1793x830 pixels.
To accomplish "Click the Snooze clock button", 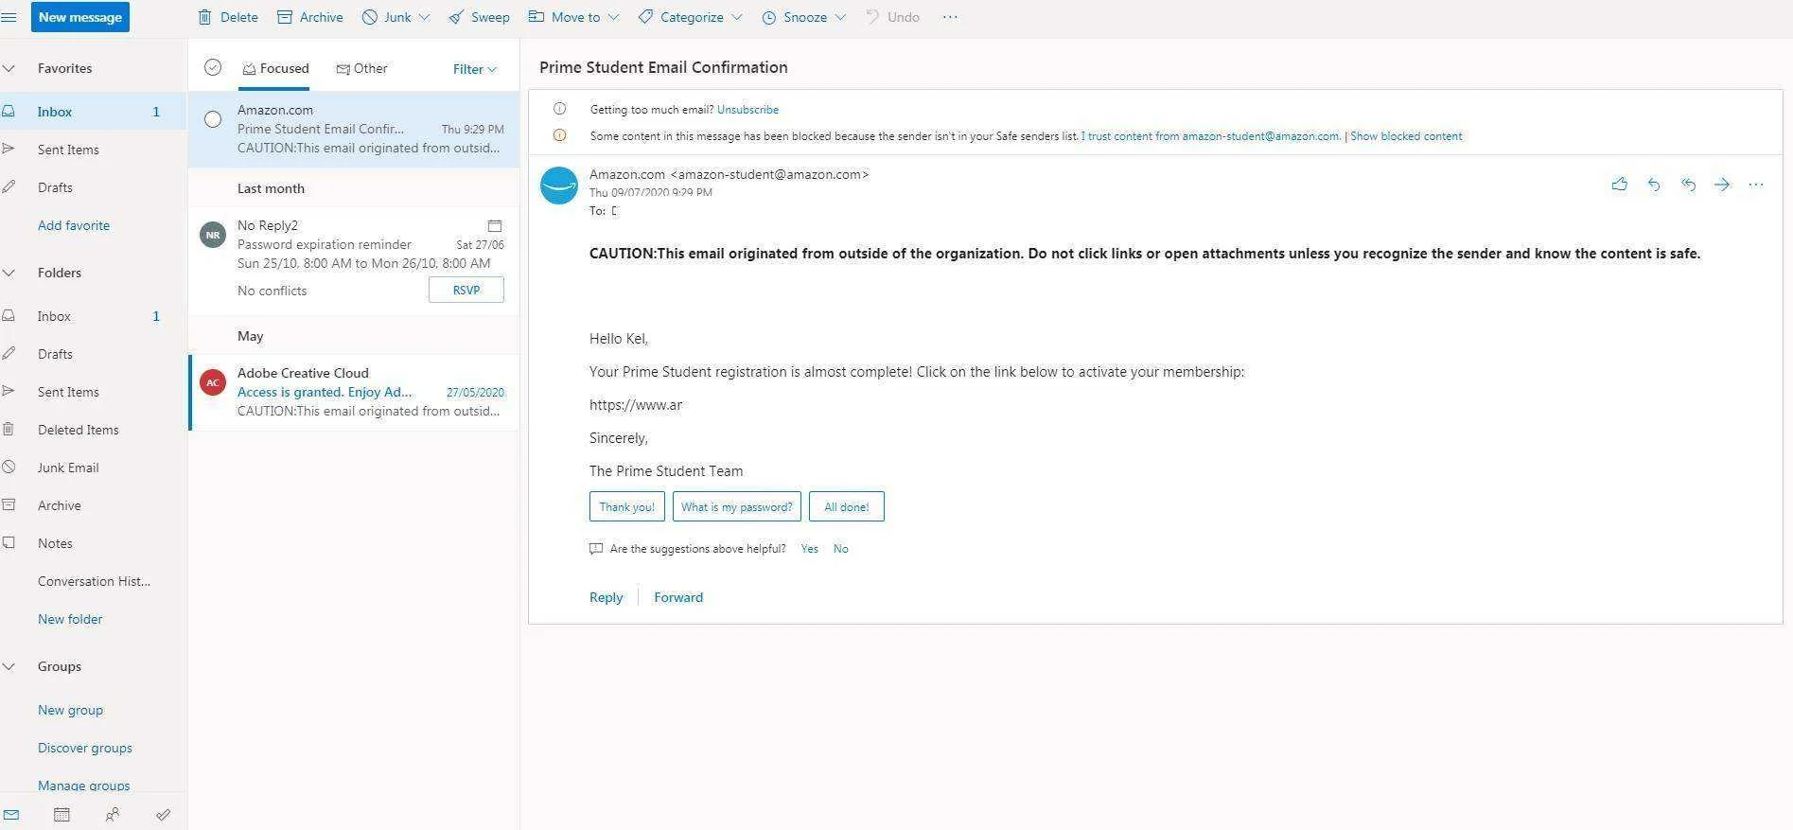I will click(795, 17).
